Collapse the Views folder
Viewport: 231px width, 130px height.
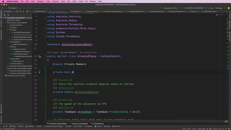8,47
